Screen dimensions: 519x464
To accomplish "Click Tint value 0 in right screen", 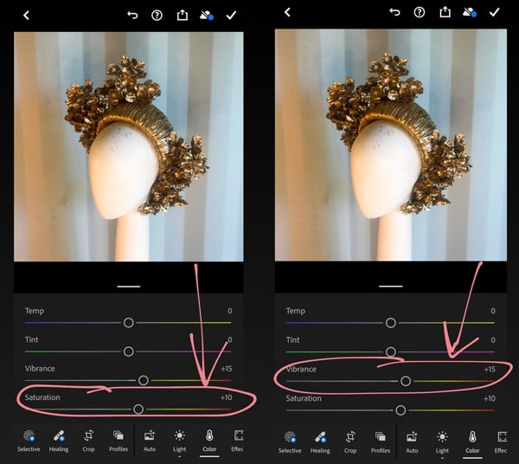I will [x=493, y=340].
